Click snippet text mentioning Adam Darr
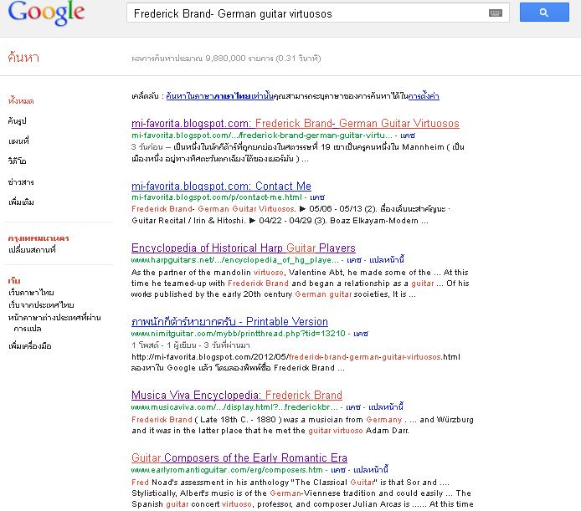This screenshot has height=511, width=581. [x=270, y=431]
